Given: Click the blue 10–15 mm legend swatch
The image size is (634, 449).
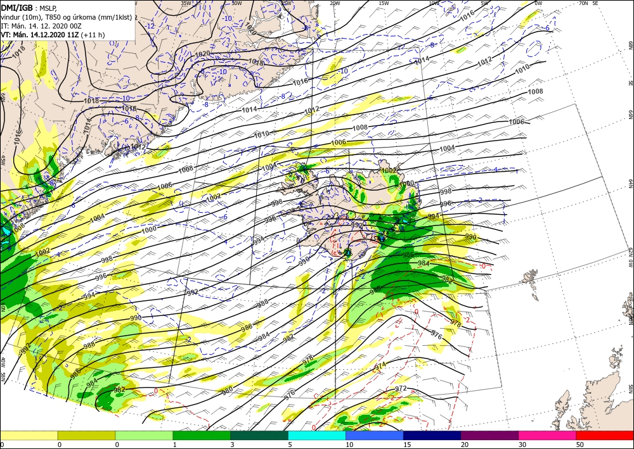Looking at the screenshot, I should coord(375,435).
